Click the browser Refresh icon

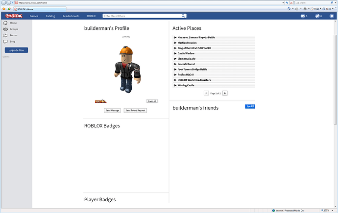287,3
